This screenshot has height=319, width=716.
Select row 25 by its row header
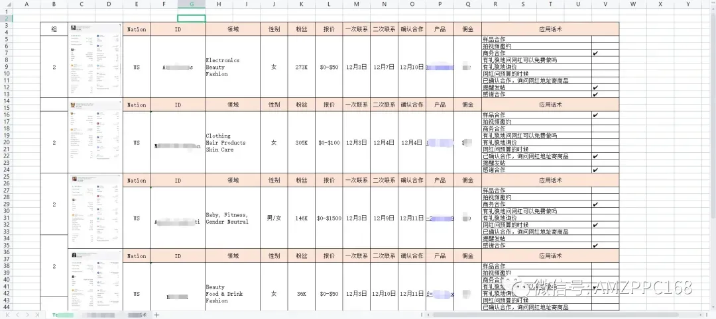coord(7,177)
